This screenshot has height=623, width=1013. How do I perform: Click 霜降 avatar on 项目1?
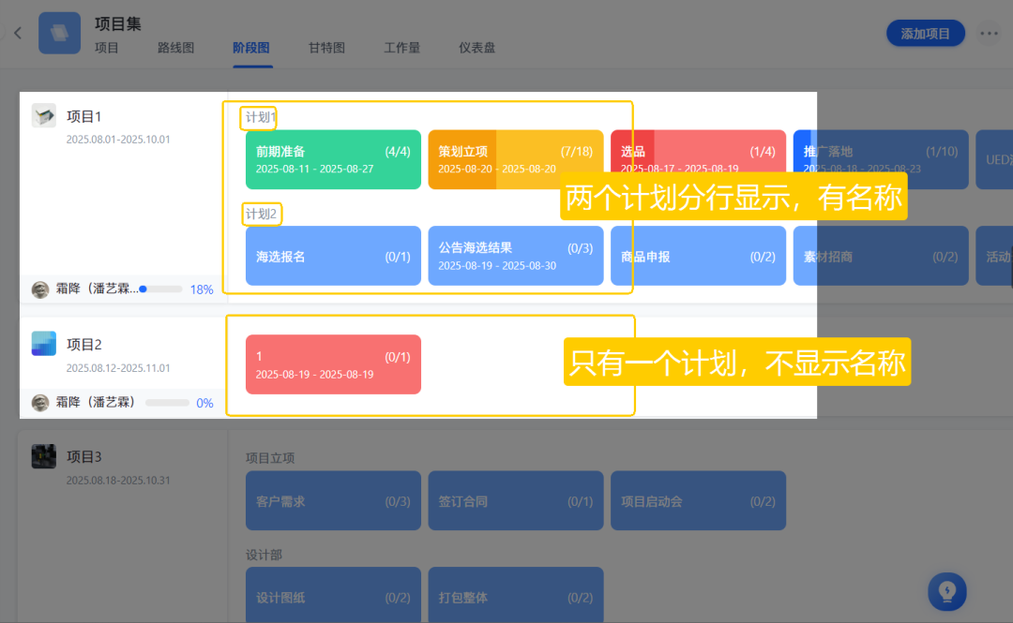39,289
